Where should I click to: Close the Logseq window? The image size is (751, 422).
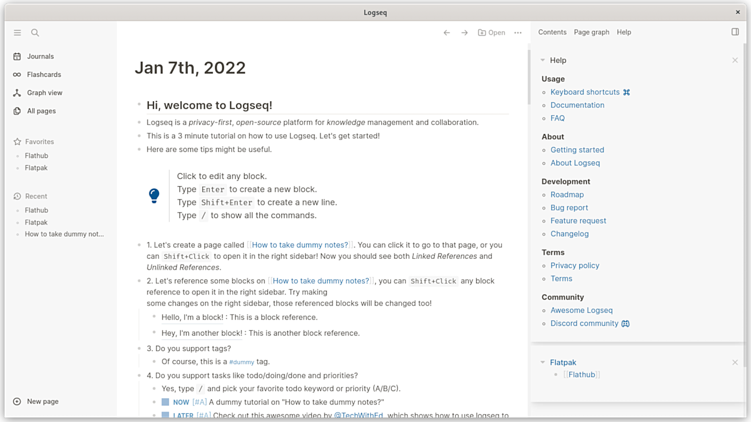click(738, 12)
